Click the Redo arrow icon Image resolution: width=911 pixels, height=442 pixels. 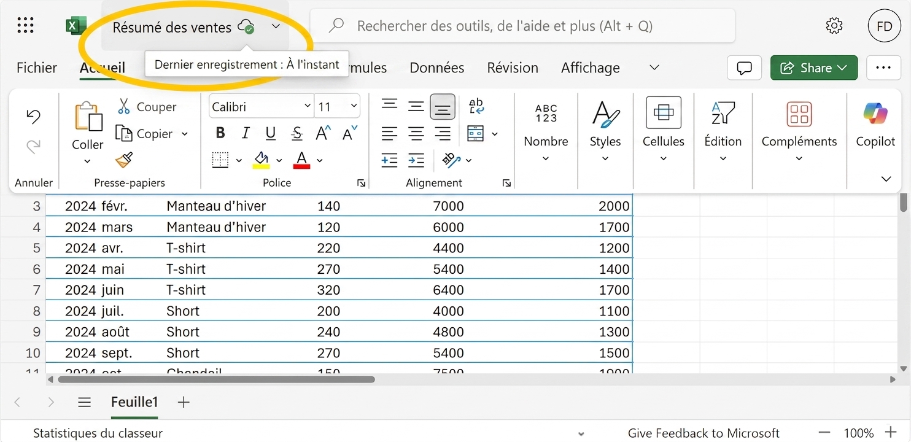[34, 146]
